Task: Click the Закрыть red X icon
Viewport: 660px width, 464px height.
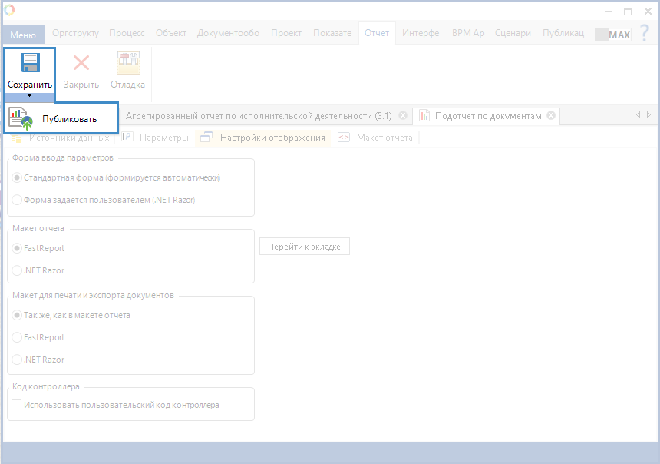Action: tap(81, 63)
